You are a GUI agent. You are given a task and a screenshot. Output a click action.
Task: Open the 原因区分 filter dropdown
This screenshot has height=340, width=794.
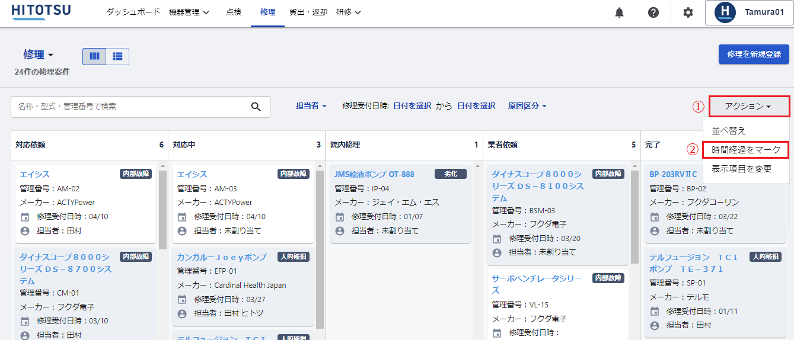coord(527,105)
